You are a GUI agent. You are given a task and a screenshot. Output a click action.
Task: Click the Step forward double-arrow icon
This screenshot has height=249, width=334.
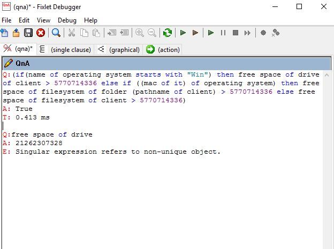pos(247,33)
